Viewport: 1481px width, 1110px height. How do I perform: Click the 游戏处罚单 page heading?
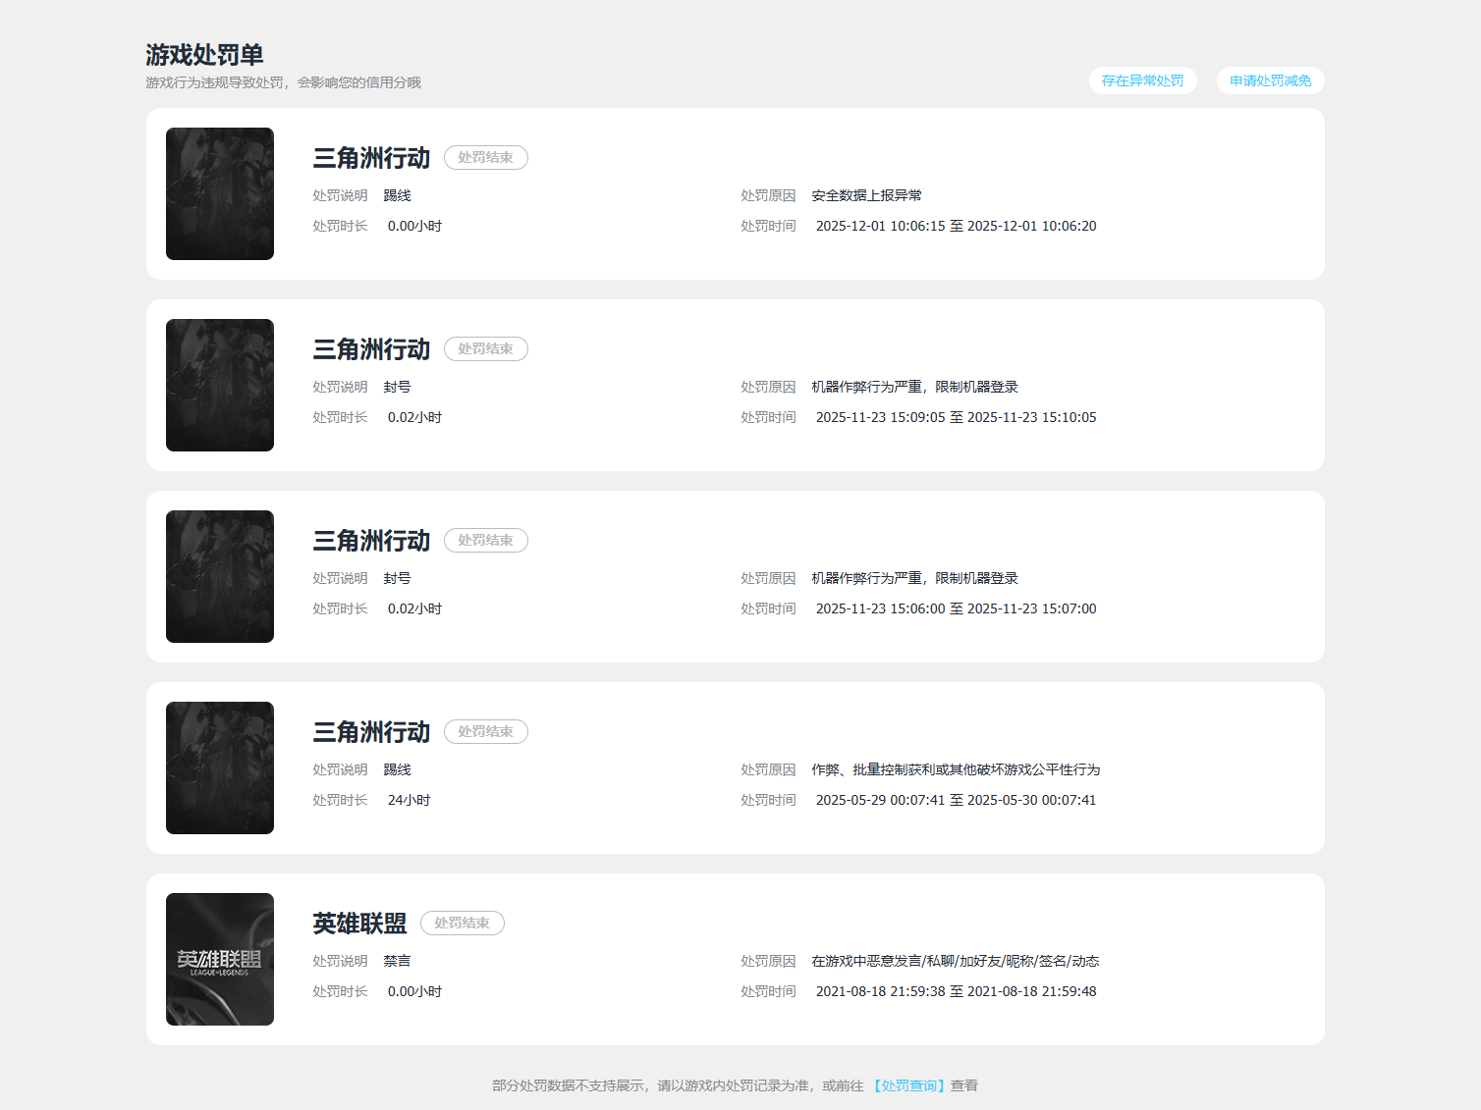[204, 55]
